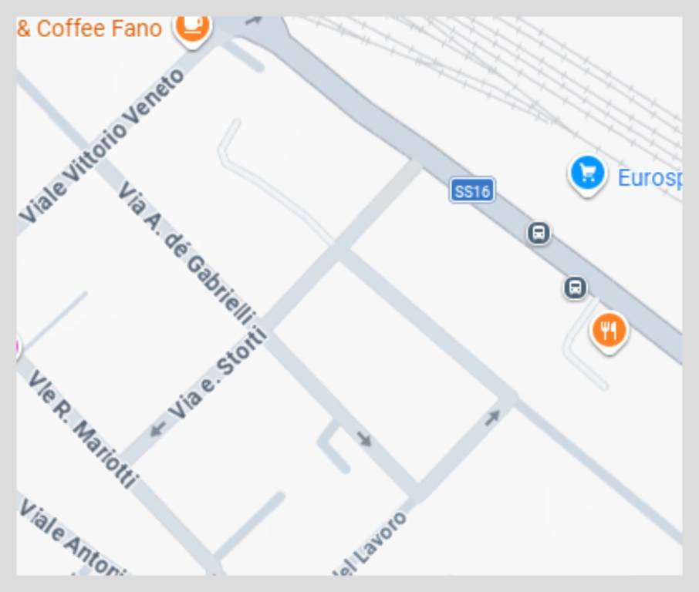Image resolution: width=699 pixels, height=592 pixels.
Task: Click the lower bus stop icon near restaurant
Action: (x=575, y=288)
